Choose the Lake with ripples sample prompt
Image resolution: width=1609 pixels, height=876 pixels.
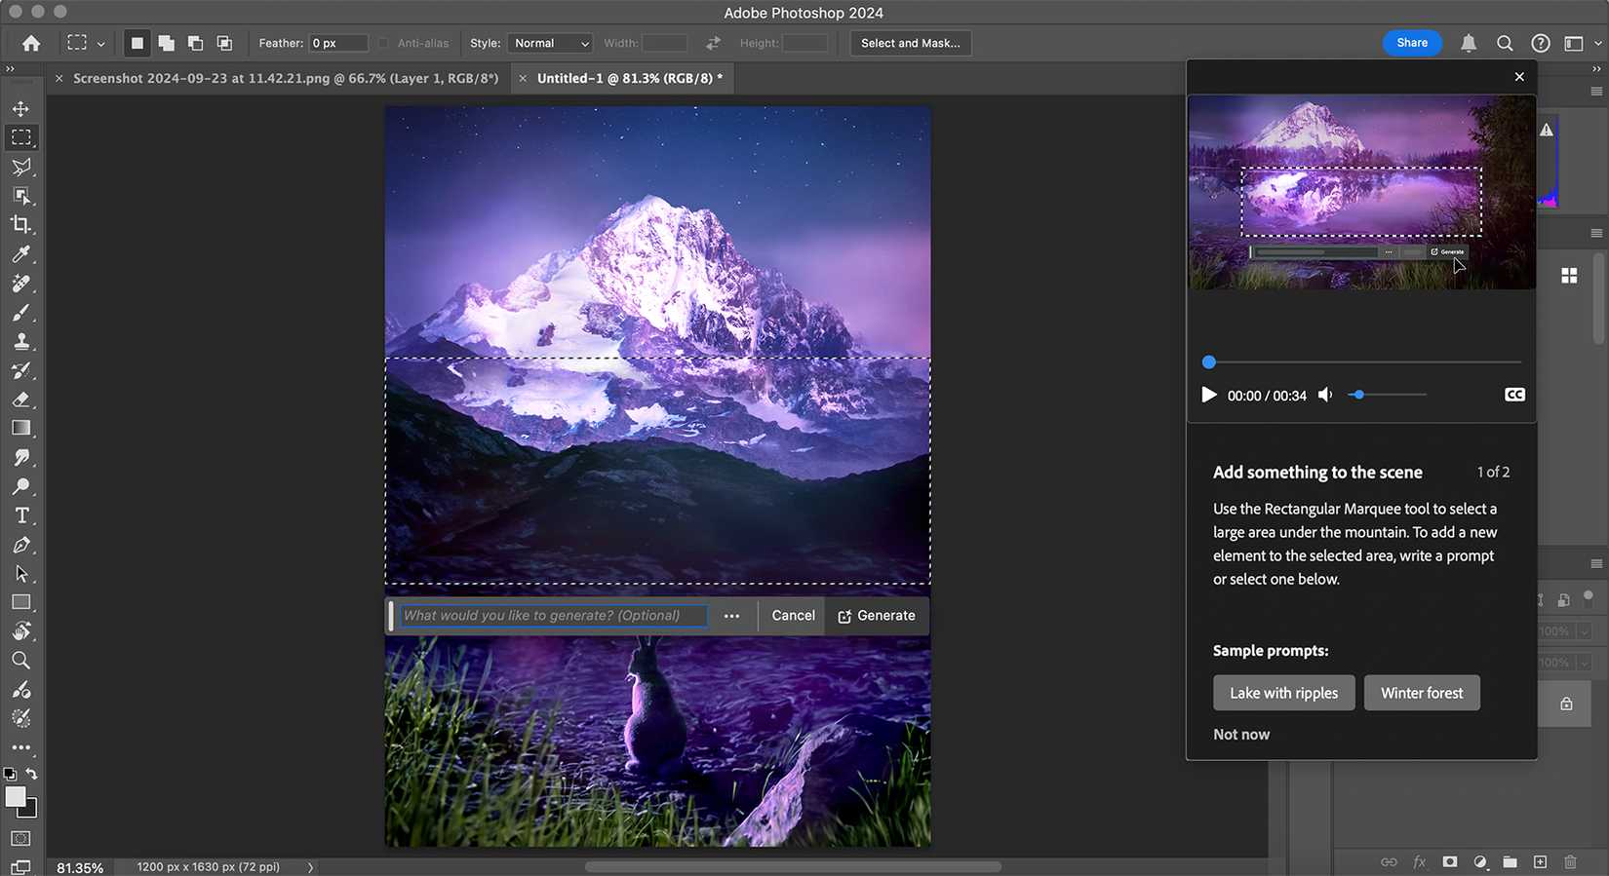pos(1283,693)
